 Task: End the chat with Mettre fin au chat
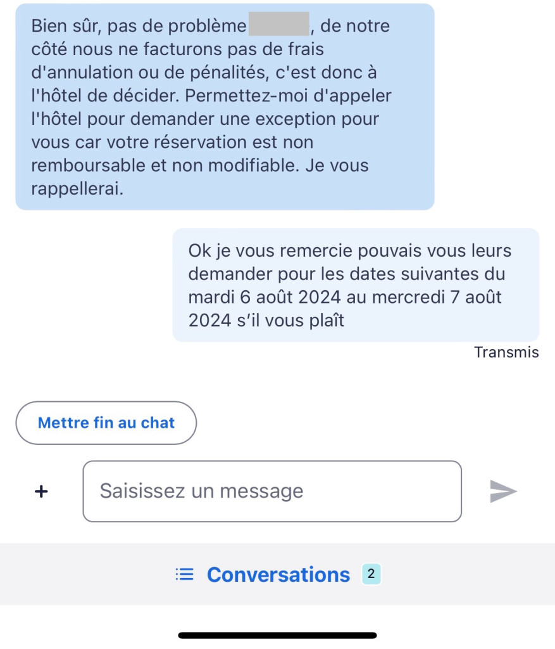coord(106,423)
